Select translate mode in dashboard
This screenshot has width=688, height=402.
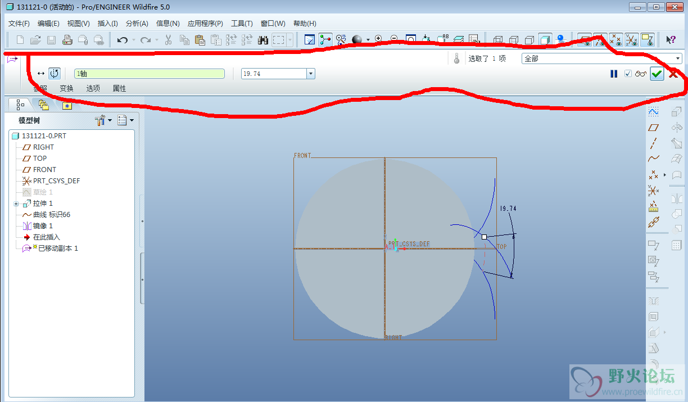(x=41, y=74)
